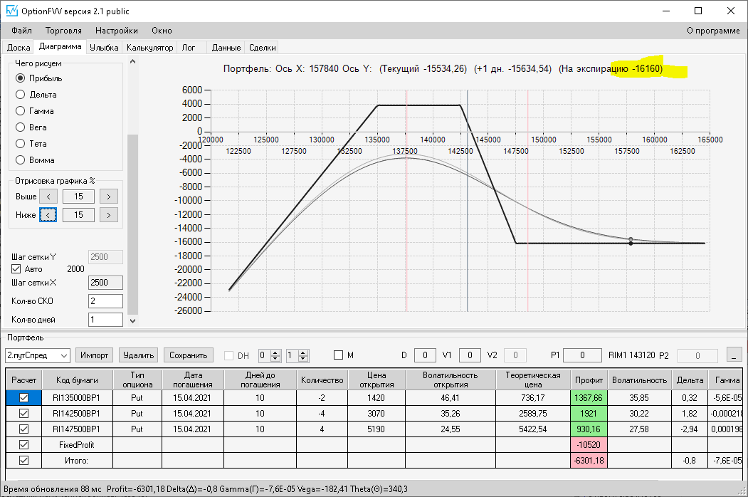Click the D input field
Screen dimensions: 748x497
pos(425,355)
